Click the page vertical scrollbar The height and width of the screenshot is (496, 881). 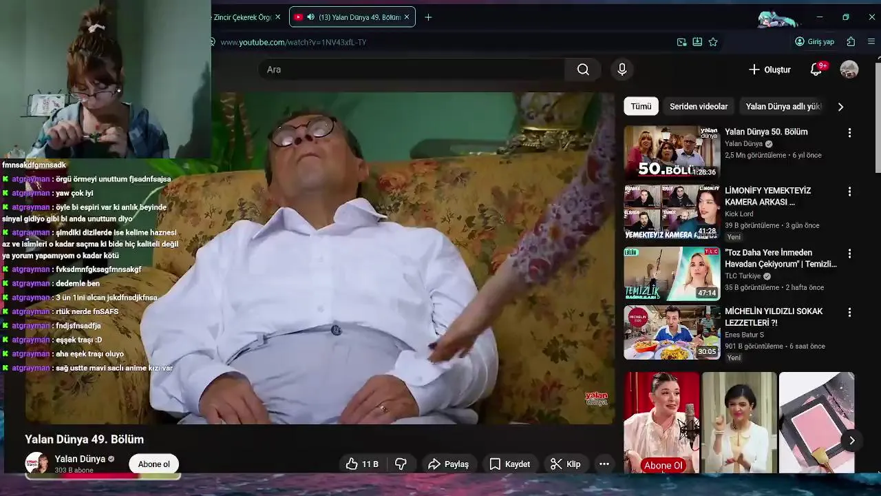click(x=878, y=117)
